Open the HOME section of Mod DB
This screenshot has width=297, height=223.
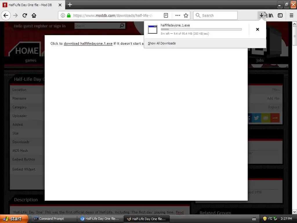coord(27,51)
